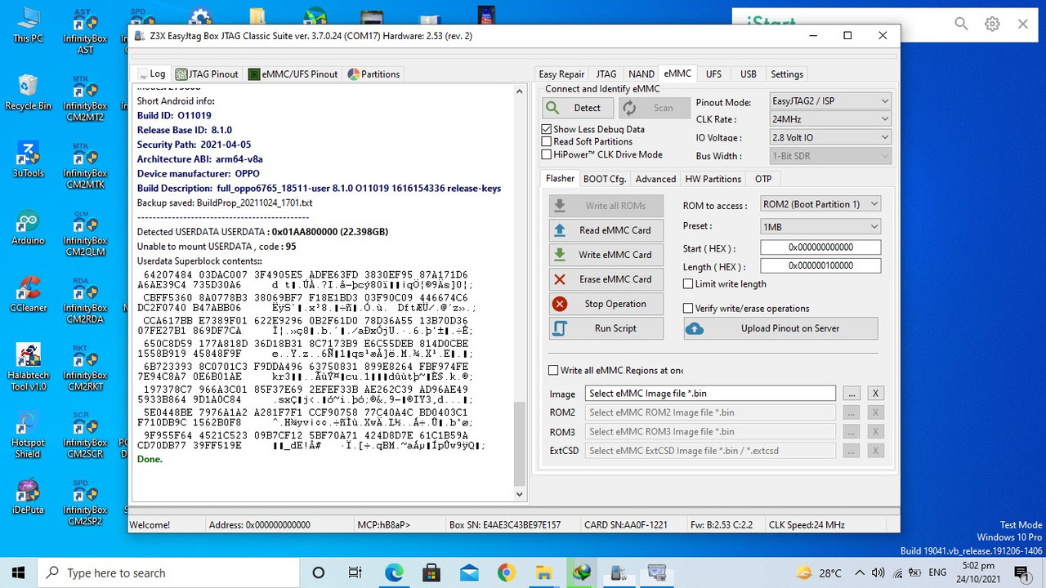
Task: Open the JTAG tab
Action: 606,74
